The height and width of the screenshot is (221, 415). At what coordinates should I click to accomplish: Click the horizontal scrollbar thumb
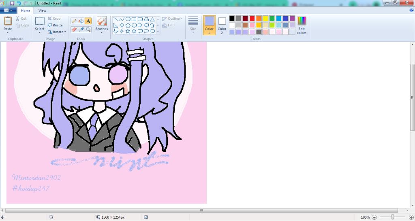pos(201,210)
